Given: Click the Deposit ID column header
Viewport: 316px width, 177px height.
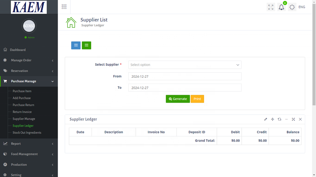Looking at the screenshot, I should (x=197, y=132).
